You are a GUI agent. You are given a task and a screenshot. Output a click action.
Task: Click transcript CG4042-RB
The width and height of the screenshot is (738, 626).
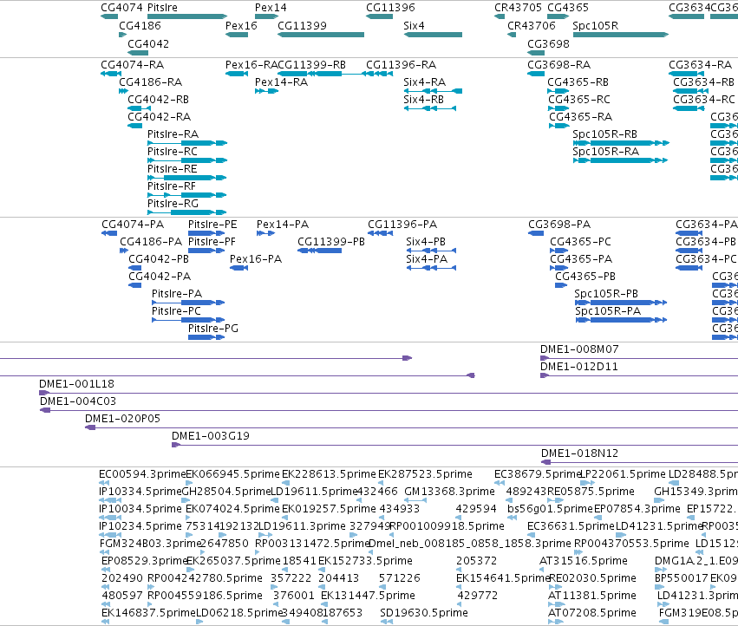click(x=158, y=100)
